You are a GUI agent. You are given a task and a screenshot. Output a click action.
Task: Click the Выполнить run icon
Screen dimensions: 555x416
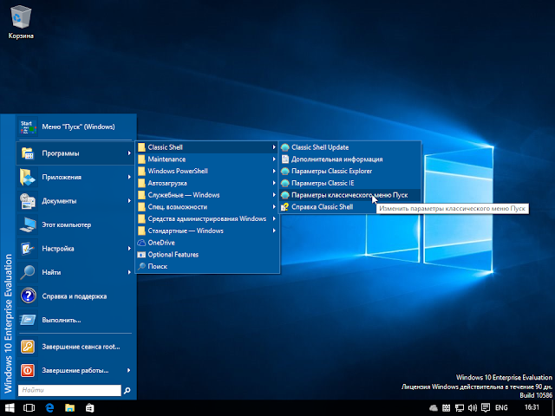tap(28, 320)
